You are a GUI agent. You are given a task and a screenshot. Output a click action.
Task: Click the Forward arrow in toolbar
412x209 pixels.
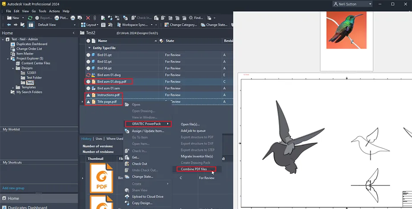pos(16,25)
